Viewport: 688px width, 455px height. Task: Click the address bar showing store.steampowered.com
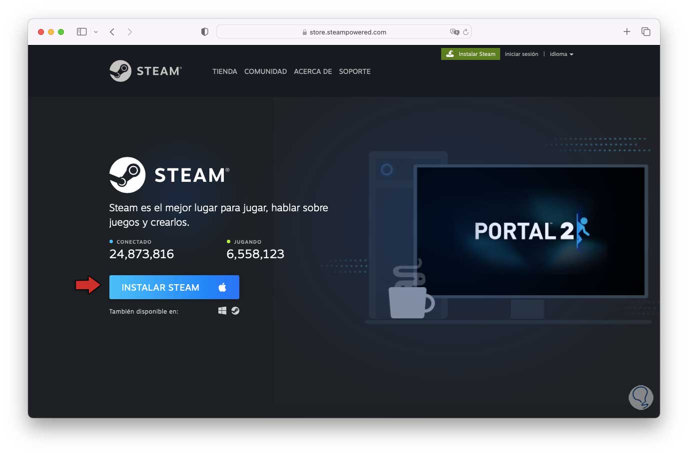344,32
